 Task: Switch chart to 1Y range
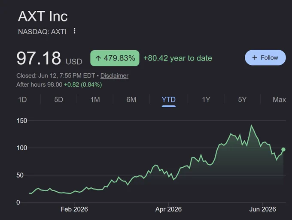tap(206, 99)
